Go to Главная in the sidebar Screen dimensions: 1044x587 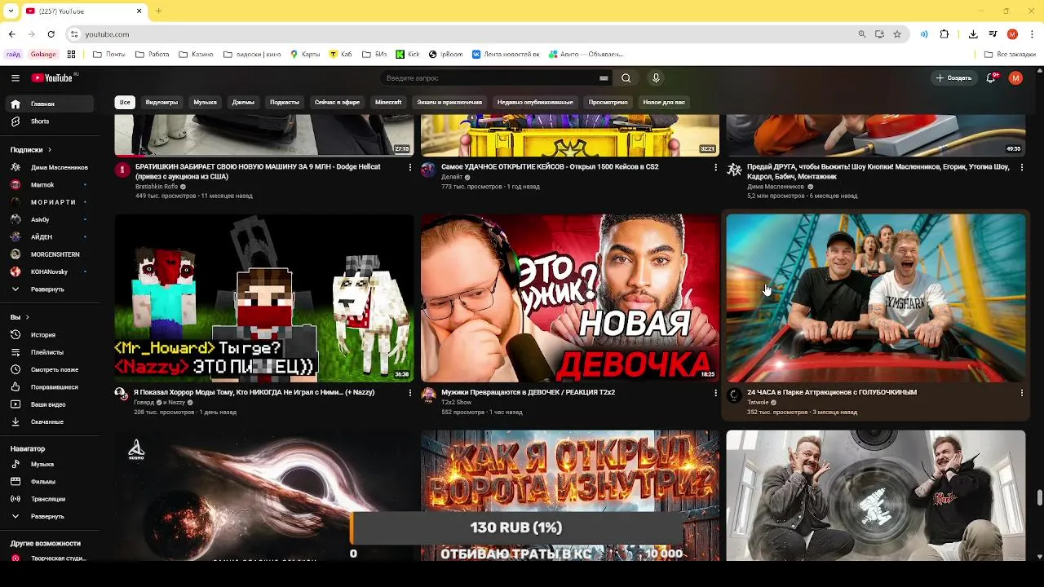pos(51,104)
